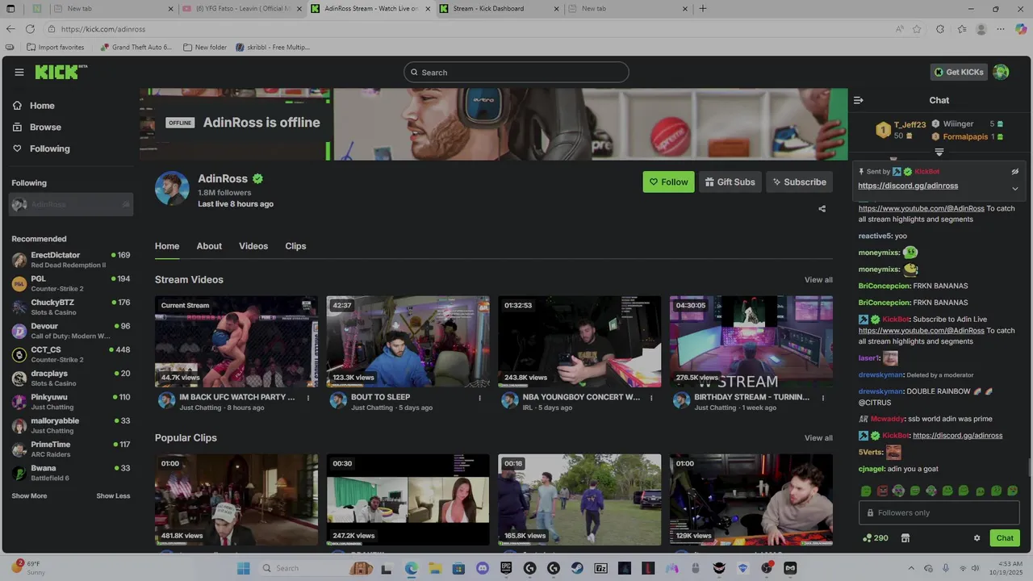Click the KICK logo
Screen dimensions: 1033x581
(61, 72)
